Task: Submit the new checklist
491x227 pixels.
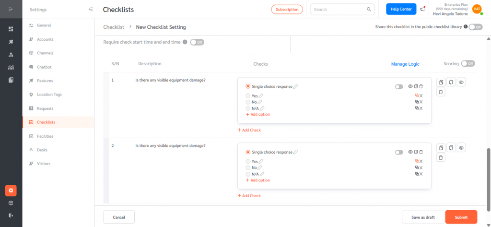Action: [x=461, y=217]
